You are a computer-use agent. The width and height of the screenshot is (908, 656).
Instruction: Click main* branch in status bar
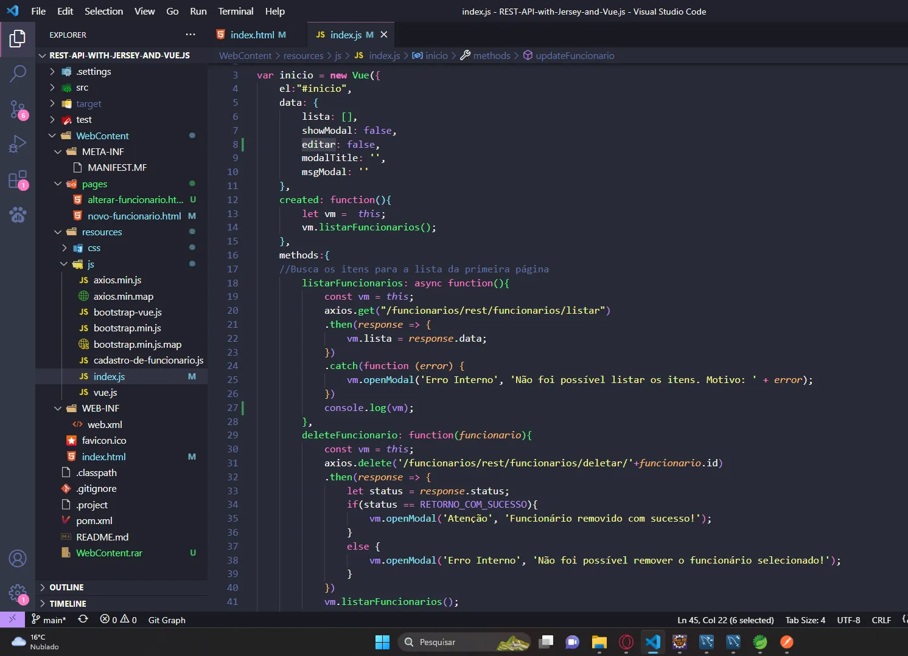click(x=49, y=620)
